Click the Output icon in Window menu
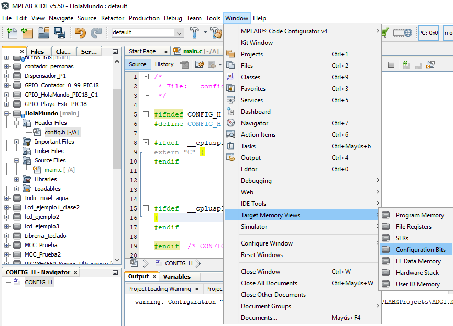The image size is (453, 326). click(230, 158)
